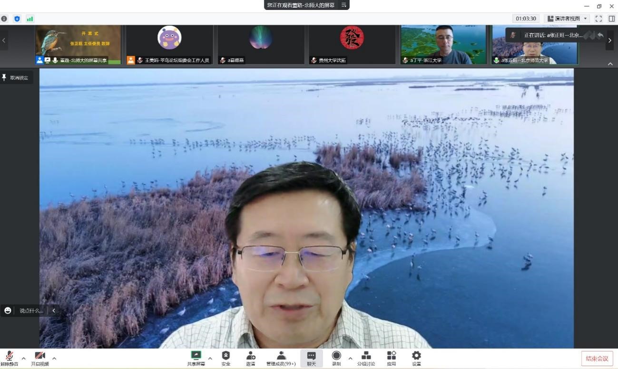Viewport: 618px width, 369px height.
Task: Unmute the microphone (解除静音)
Action: click(9, 357)
